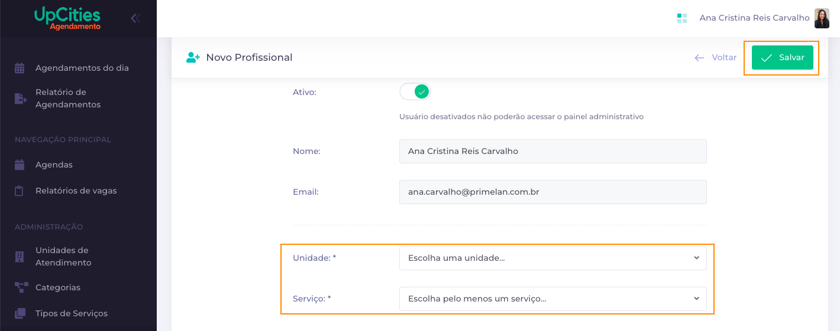Screen dimensions: 840x331
Task: Click user name Ana Cristina Reis Carvalho in header
Action: [x=754, y=18]
